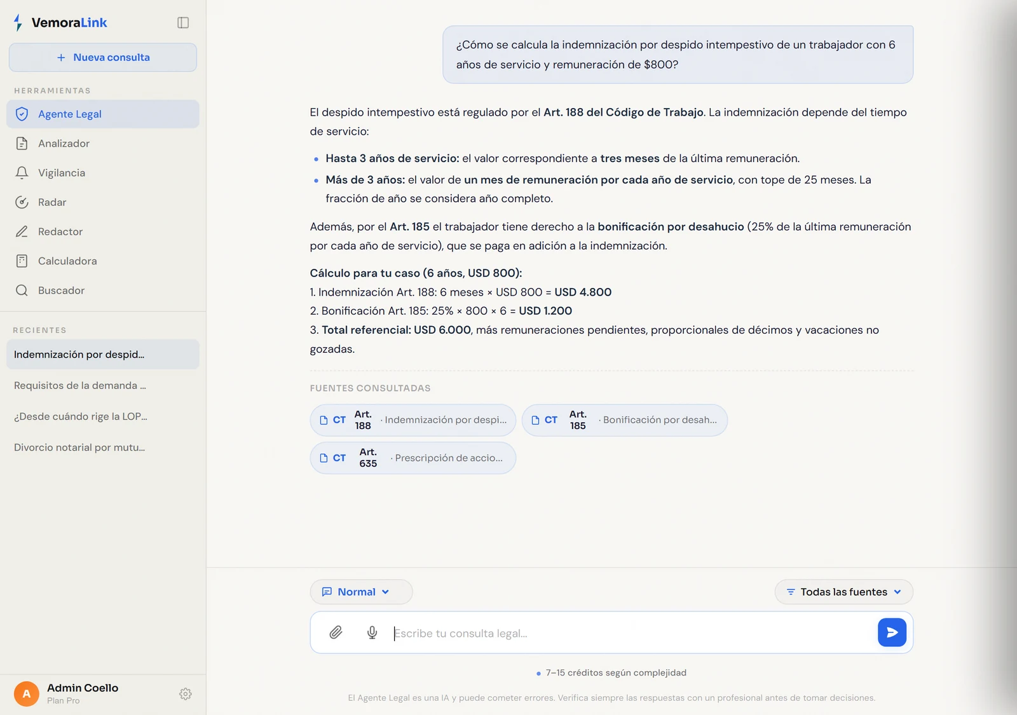Click the user's question message bubble
The height and width of the screenshot is (715, 1017).
click(x=678, y=55)
